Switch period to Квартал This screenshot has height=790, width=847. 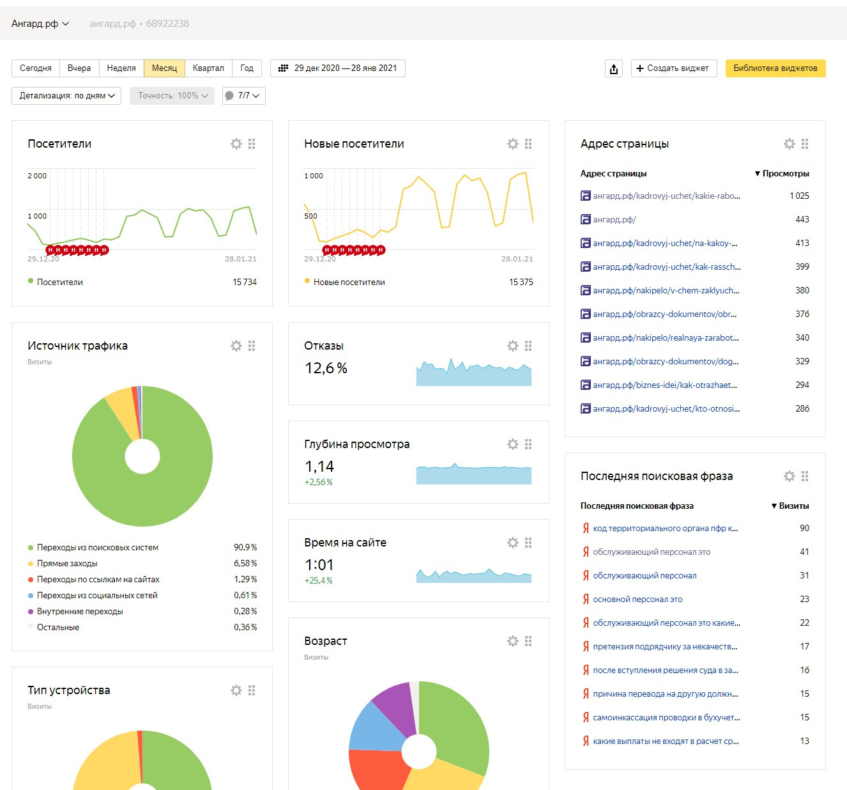[208, 68]
